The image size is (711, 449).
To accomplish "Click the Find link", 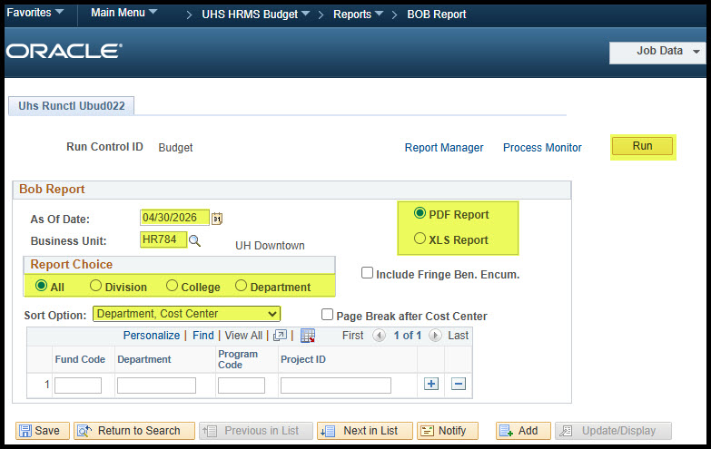I will click(202, 336).
